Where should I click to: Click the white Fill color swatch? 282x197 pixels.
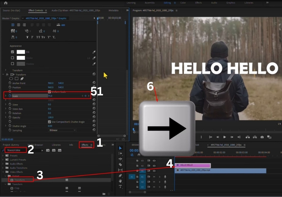(x=21, y=52)
